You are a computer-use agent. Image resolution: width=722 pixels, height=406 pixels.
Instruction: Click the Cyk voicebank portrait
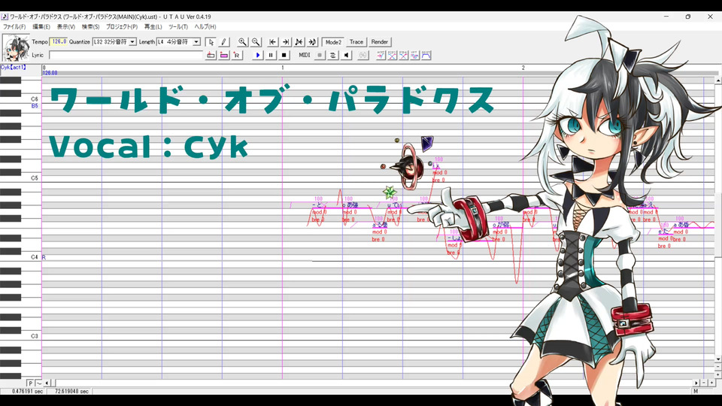[16, 48]
